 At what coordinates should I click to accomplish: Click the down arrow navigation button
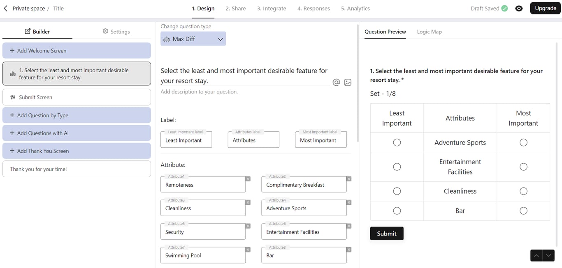pos(548,255)
